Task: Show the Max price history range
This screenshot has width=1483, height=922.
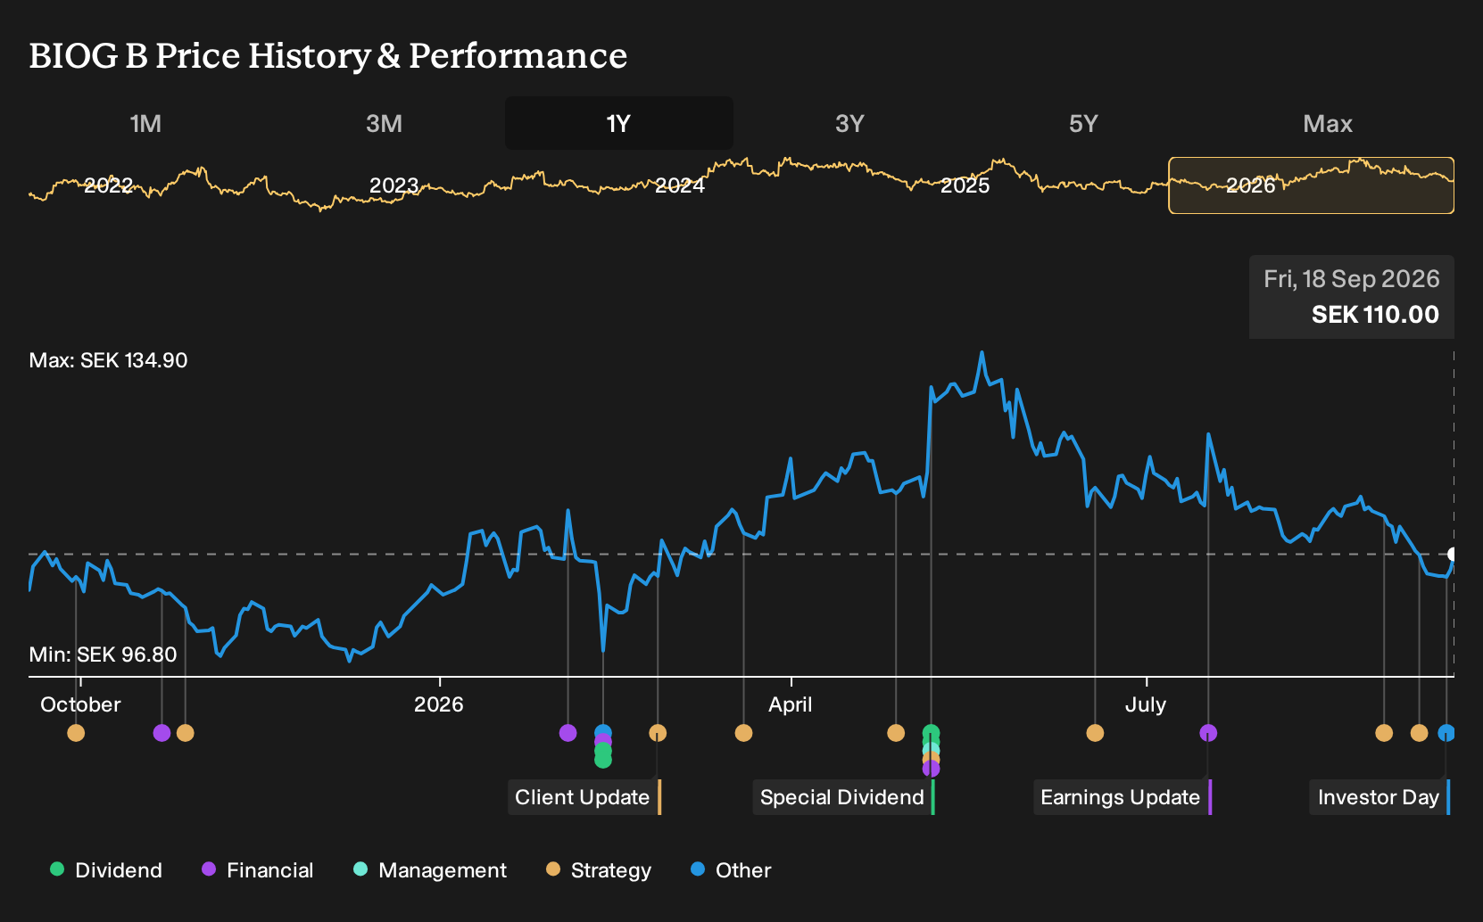Action: [1328, 124]
